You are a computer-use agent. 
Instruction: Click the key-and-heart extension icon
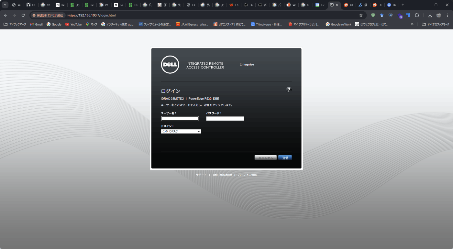tap(391, 15)
